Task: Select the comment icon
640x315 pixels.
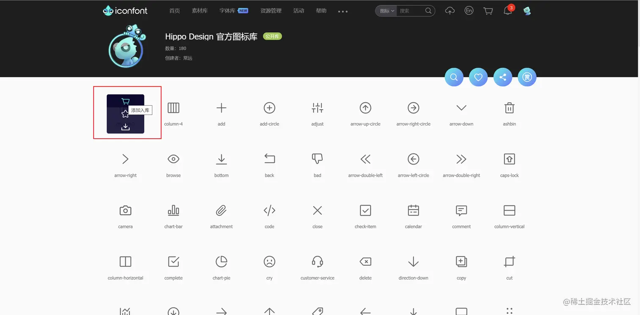Action: coord(461,211)
